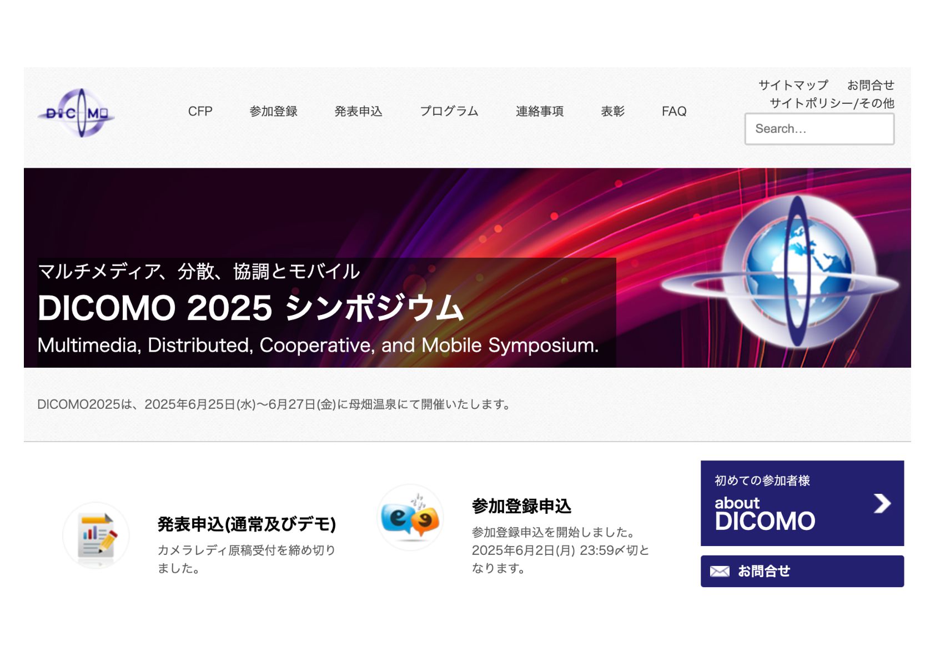Click the chevron arrow on about DICOMO
The width and height of the screenshot is (935, 661).
[x=882, y=503]
